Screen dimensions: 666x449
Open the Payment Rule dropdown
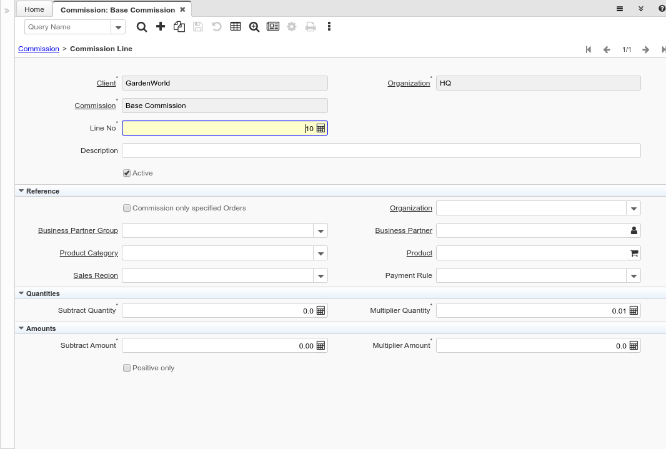click(634, 275)
